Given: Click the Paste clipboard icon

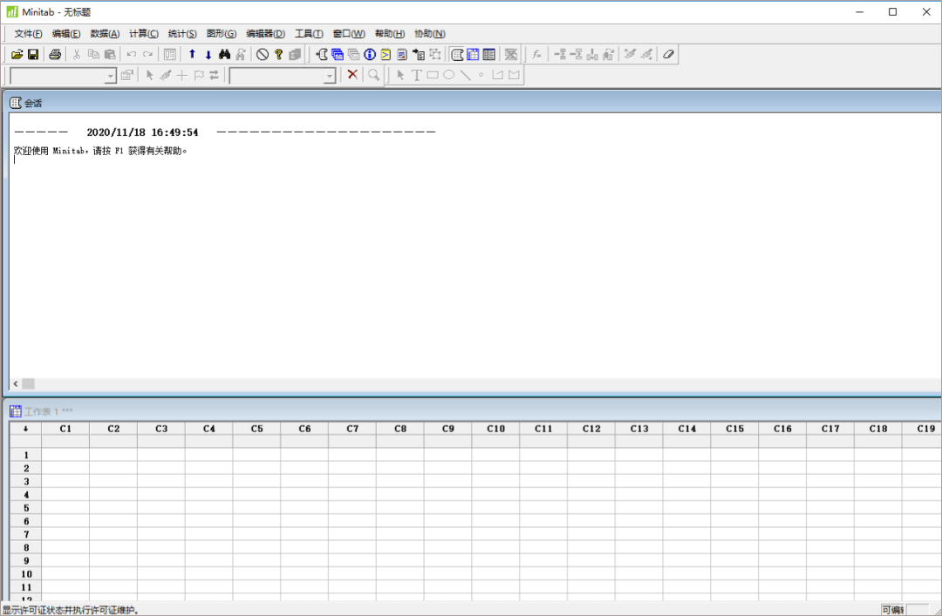Looking at the screenshot, I should pos(110,55).
